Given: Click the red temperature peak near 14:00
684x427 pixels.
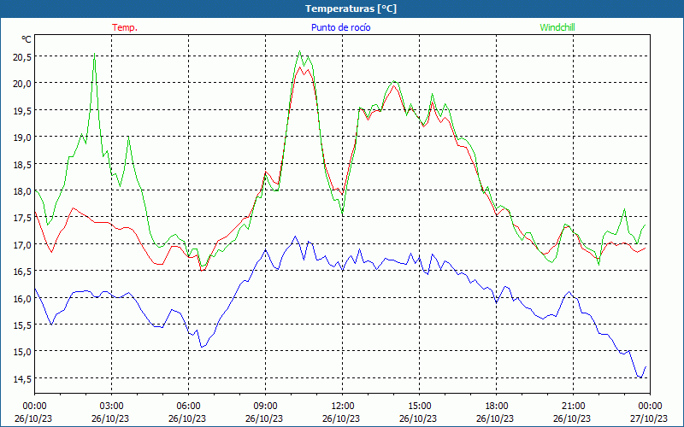Looking at the screenshot, I should 394,85.
